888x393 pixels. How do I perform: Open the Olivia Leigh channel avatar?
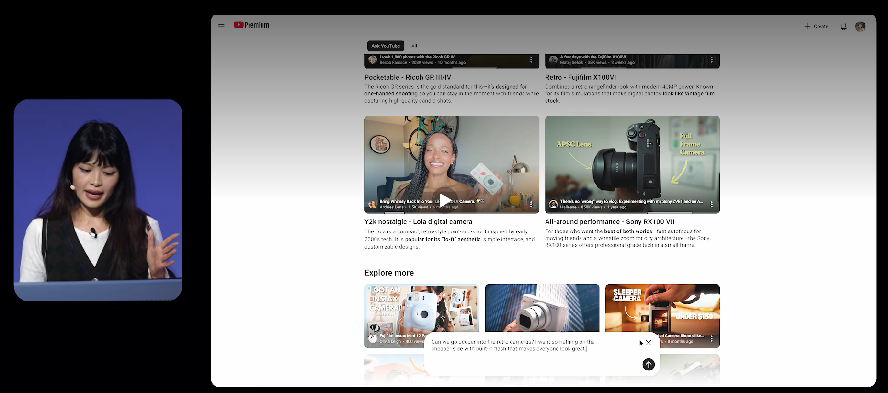373,338
